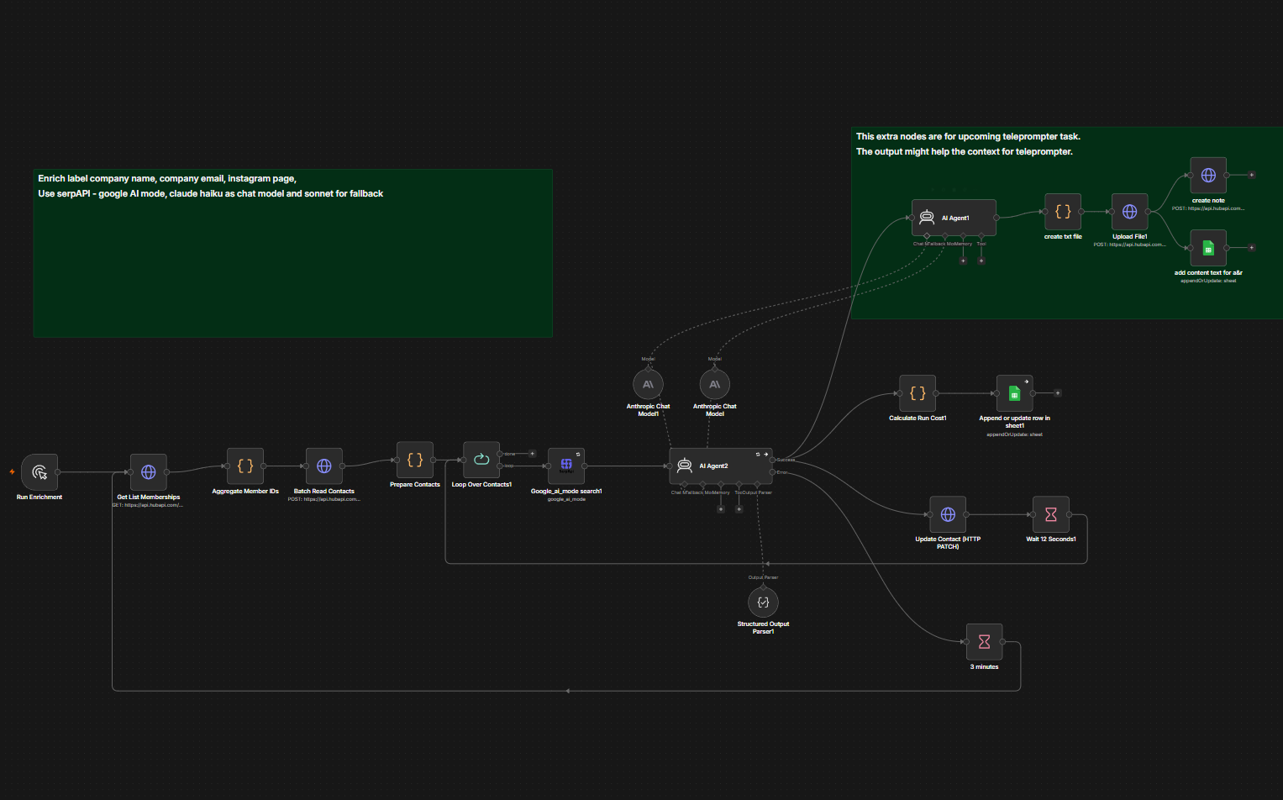Add a Memory sub-node to AI Agent1

(x=963, y=261)
